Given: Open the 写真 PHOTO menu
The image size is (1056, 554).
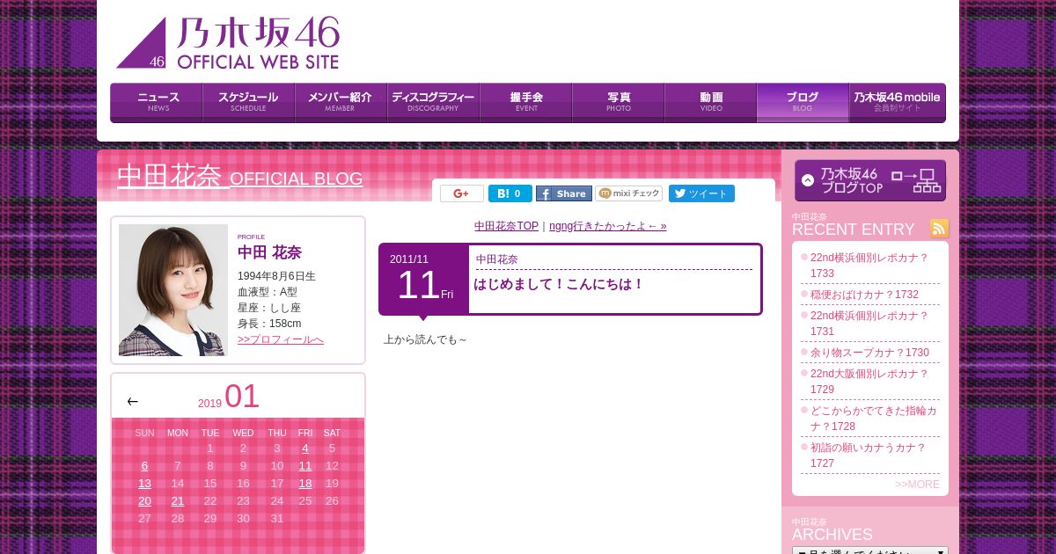Looking at the screenshot, I should point(618,103).
